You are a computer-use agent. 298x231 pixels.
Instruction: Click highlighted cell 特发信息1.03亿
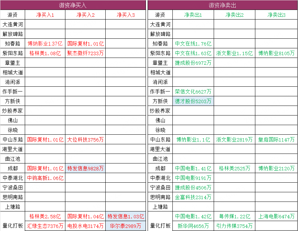[126, 216]
